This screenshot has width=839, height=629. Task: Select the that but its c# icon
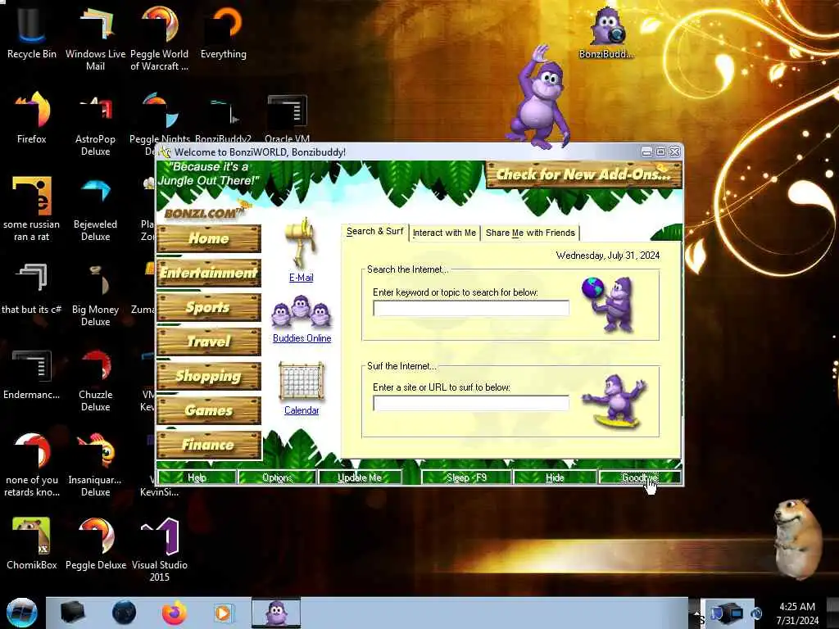tap(32, 287)
